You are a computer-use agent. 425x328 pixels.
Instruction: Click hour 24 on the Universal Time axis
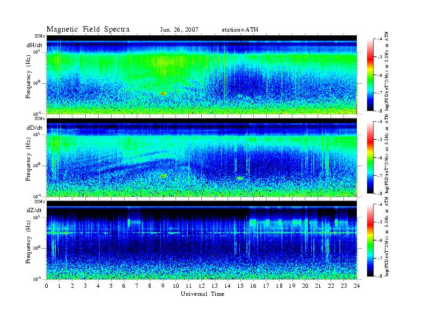357,286
